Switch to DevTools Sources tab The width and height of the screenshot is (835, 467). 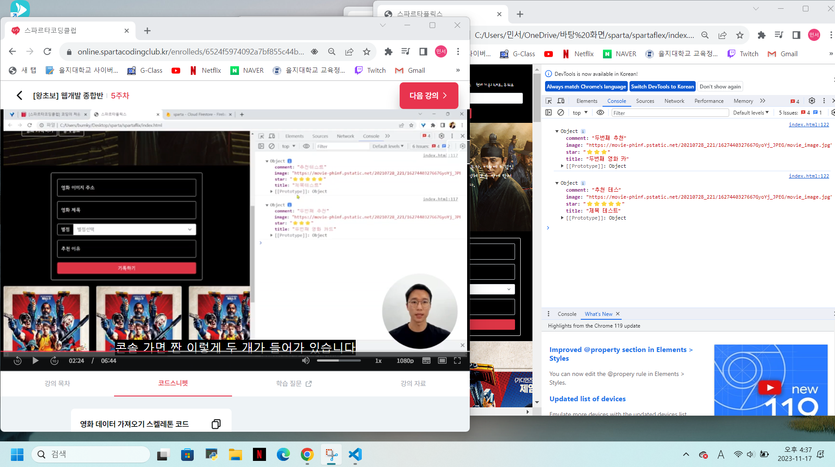click(x=645, y=101)
